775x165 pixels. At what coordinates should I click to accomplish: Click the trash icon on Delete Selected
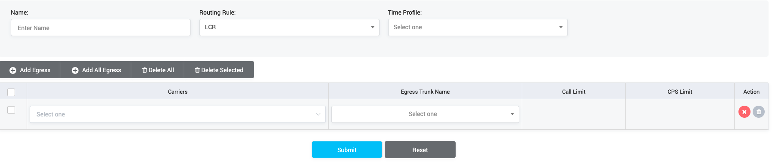click(197, 70)
